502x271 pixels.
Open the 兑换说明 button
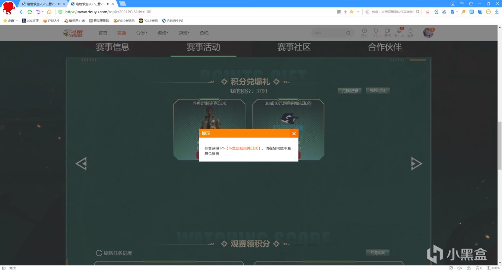click(378, 91)
